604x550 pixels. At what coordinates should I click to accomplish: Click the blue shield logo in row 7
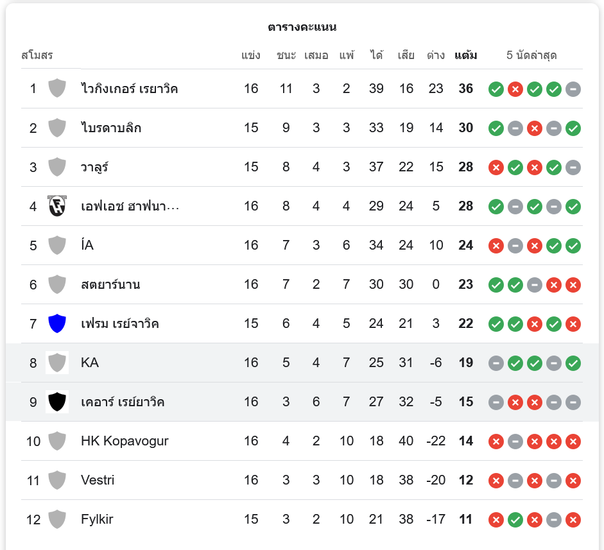pyautogui.click(x=57, y=323)
